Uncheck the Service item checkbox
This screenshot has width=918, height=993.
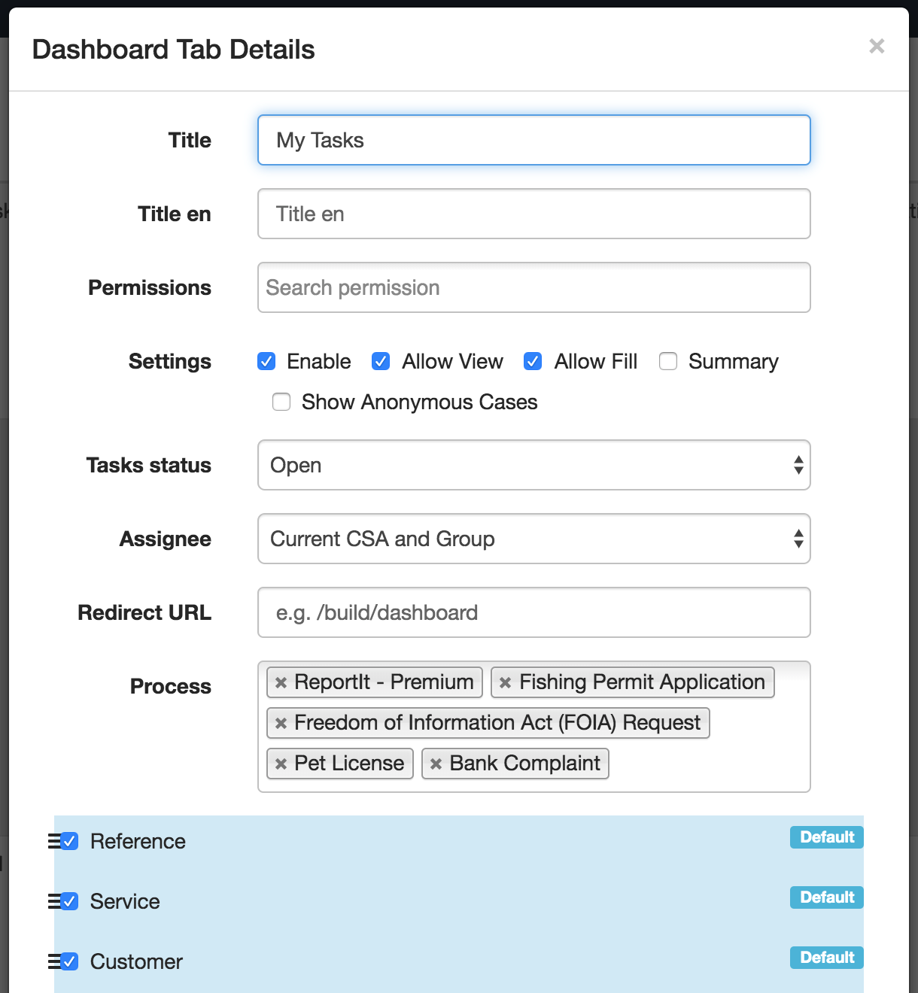pos(68,901)
